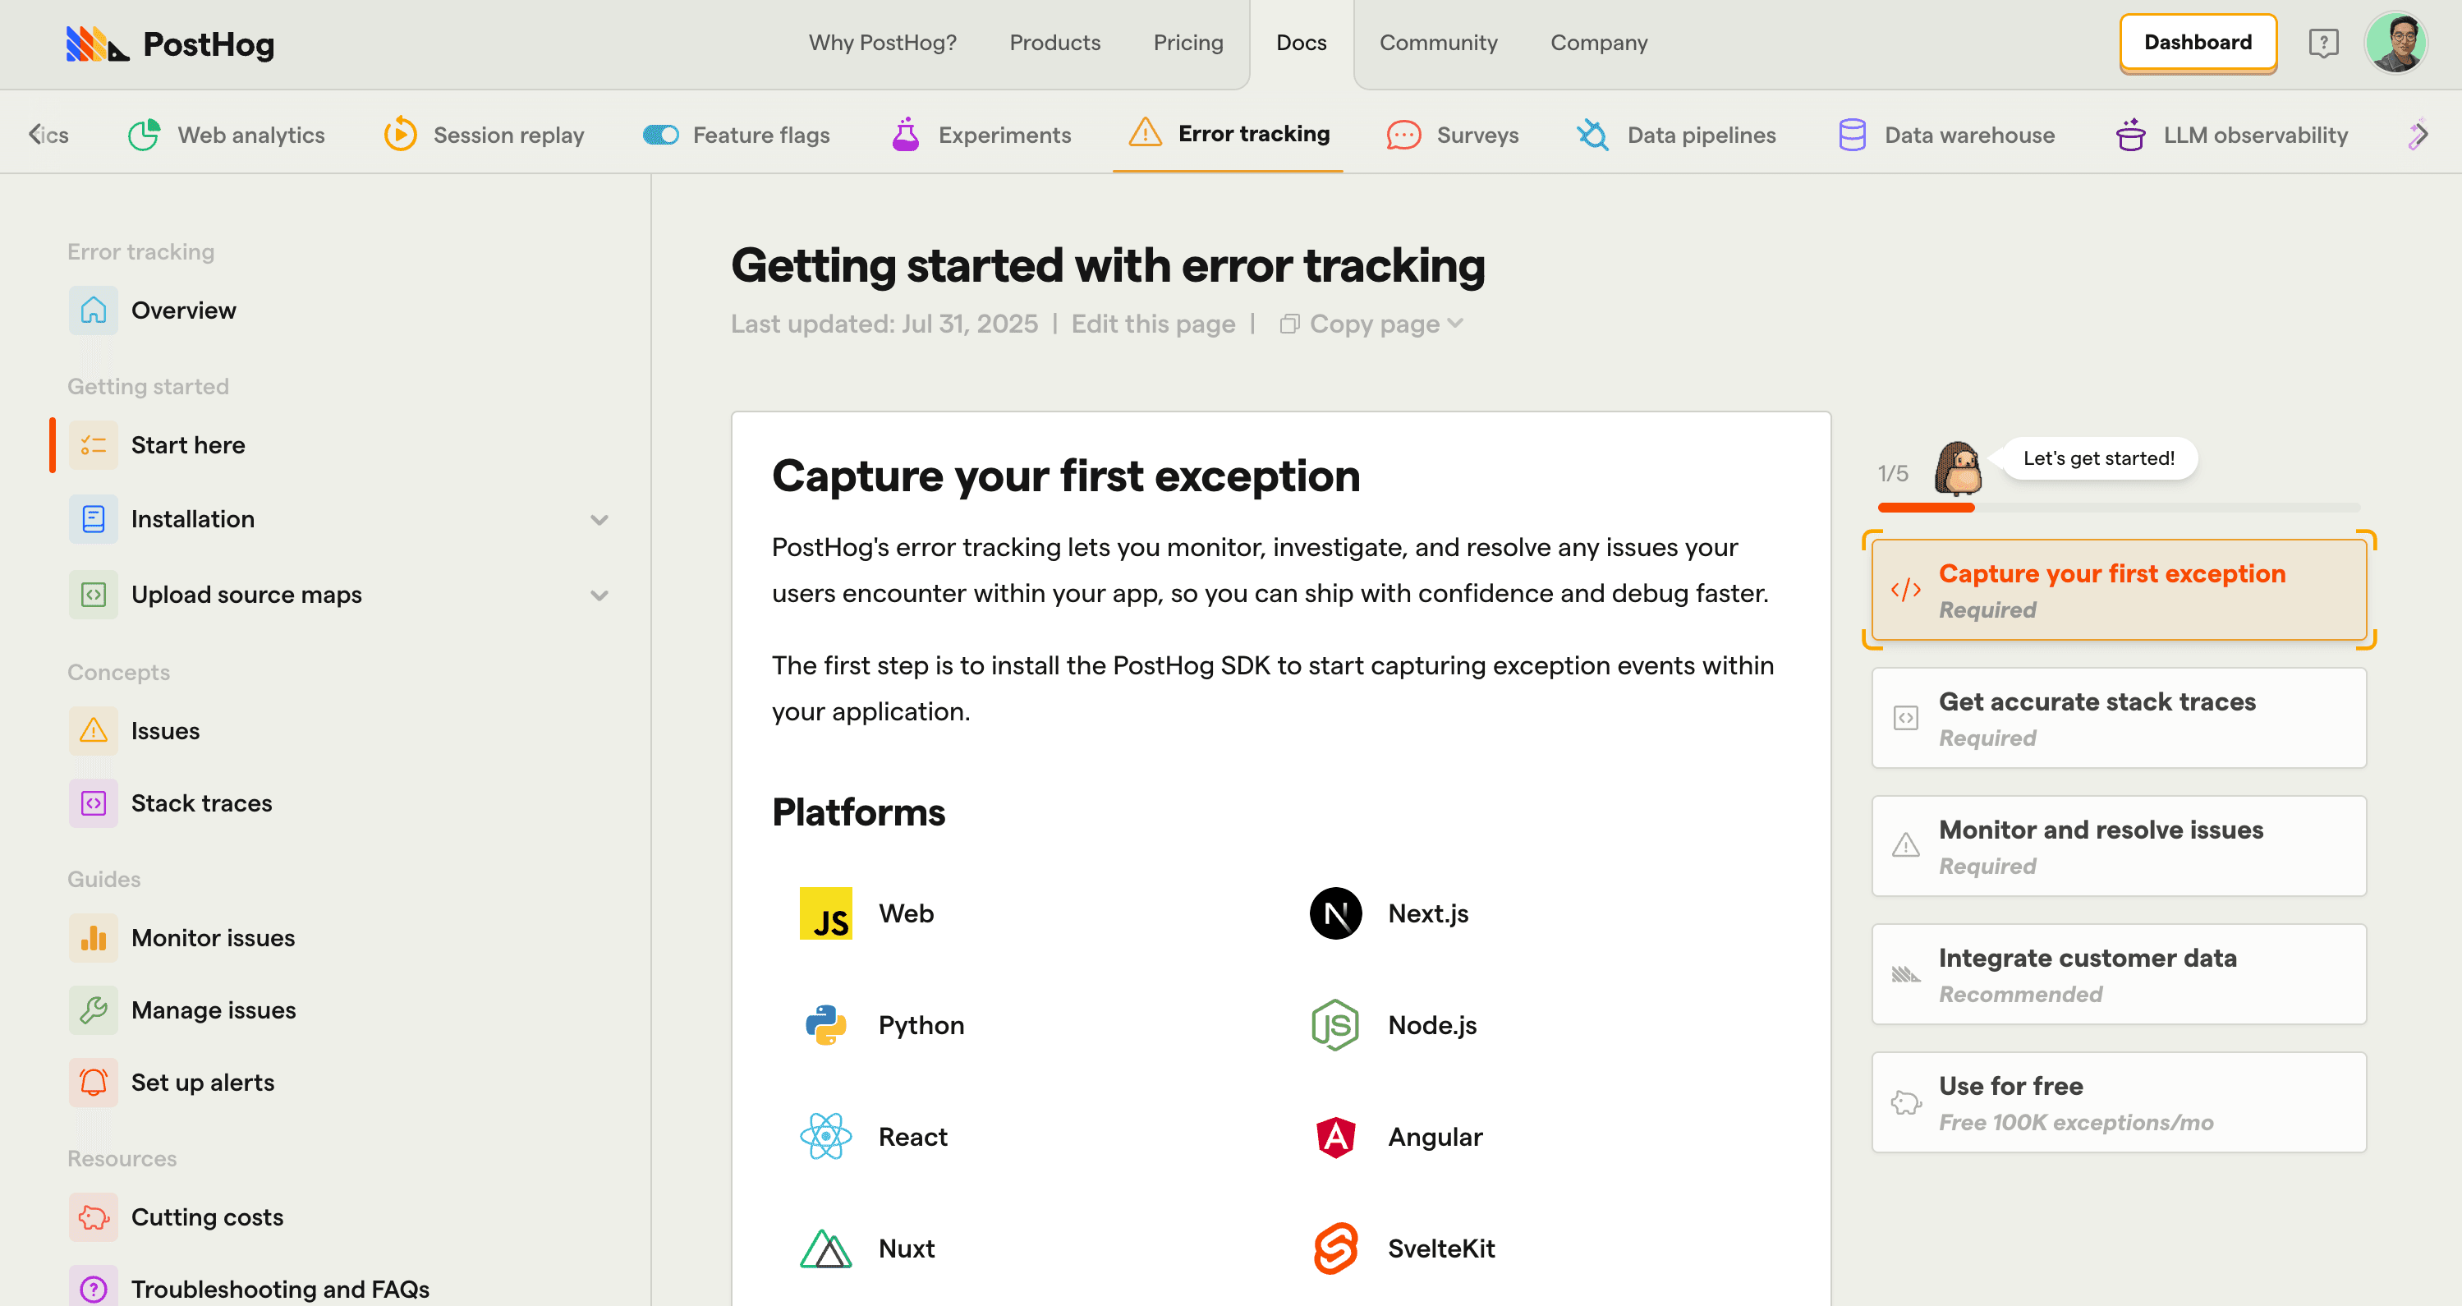
Task: Click the LLM observability icon
Action: click(2130, 135)
